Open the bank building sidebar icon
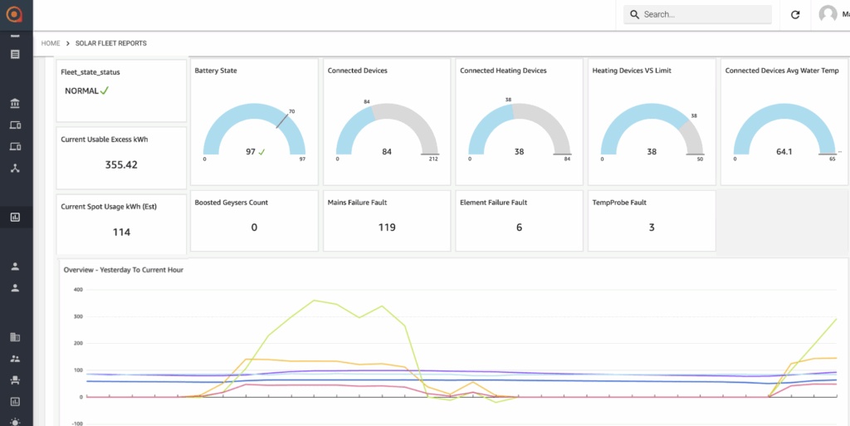The width and height of the screenshot is (850, 426). pyautogui.click(x=15, y=104)
